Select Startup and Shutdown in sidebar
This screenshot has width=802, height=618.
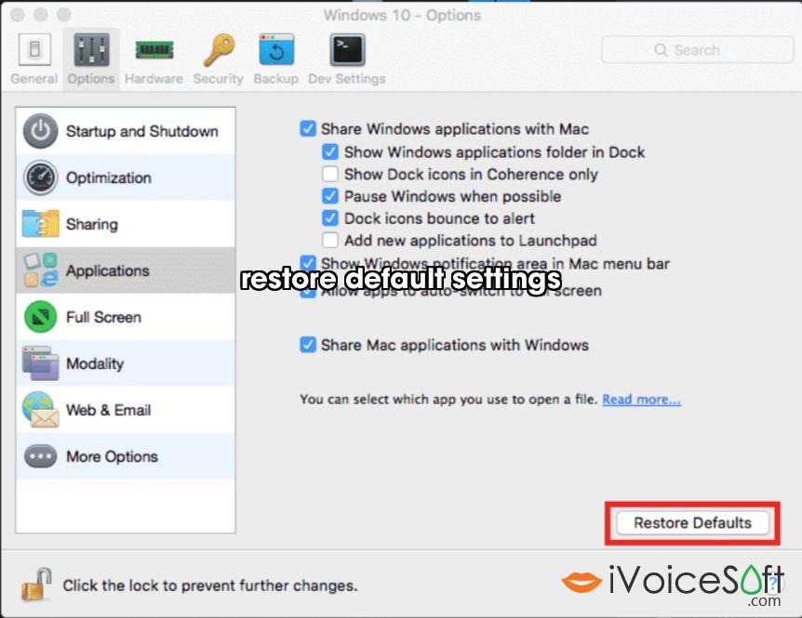tap(126, 131)
